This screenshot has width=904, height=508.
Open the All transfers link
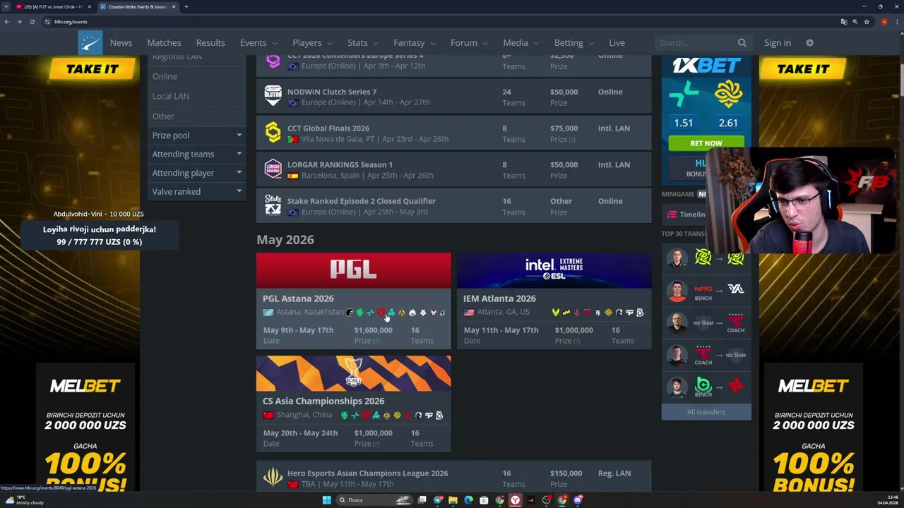(x=706, y=412)
